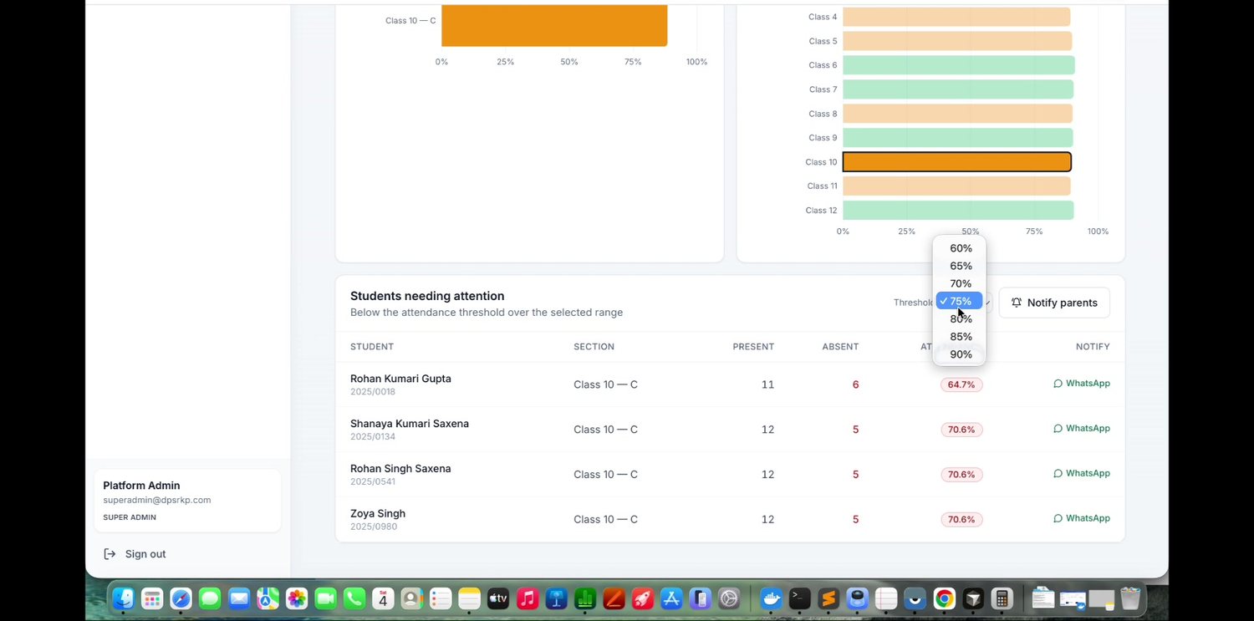Select the highlighted Class 10 bar
Screen dimensions: 1254x621
pos(956,162)
